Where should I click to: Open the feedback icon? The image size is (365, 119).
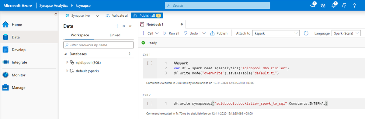click(x=344, y=5)
